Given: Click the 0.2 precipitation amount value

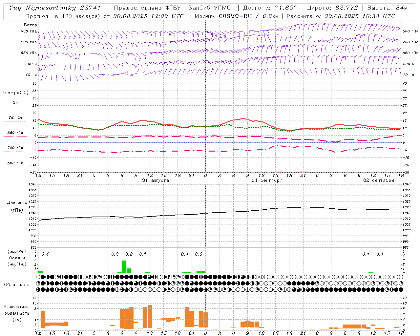Looking at the screenshot, I should (x=115, y=254).
